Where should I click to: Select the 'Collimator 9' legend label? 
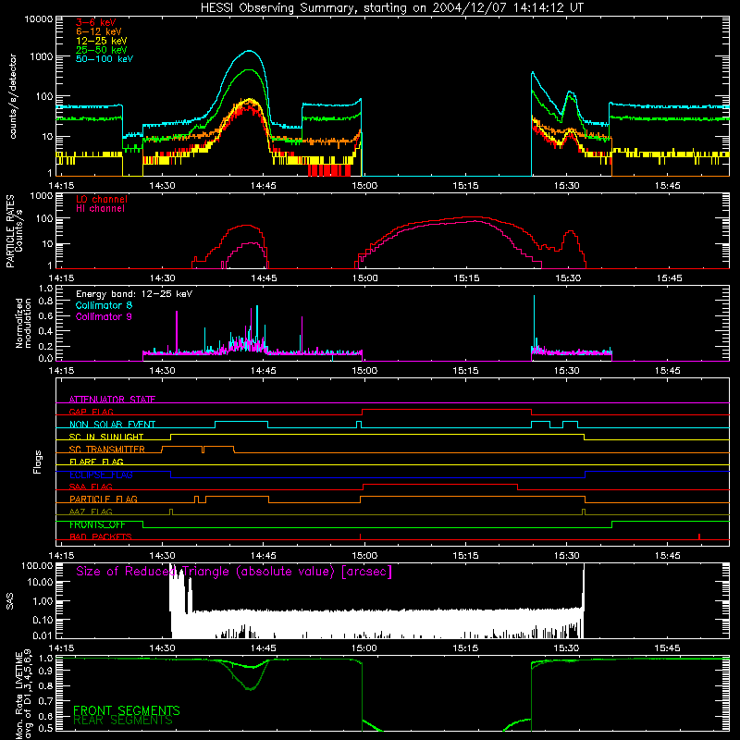click(104, 316)
